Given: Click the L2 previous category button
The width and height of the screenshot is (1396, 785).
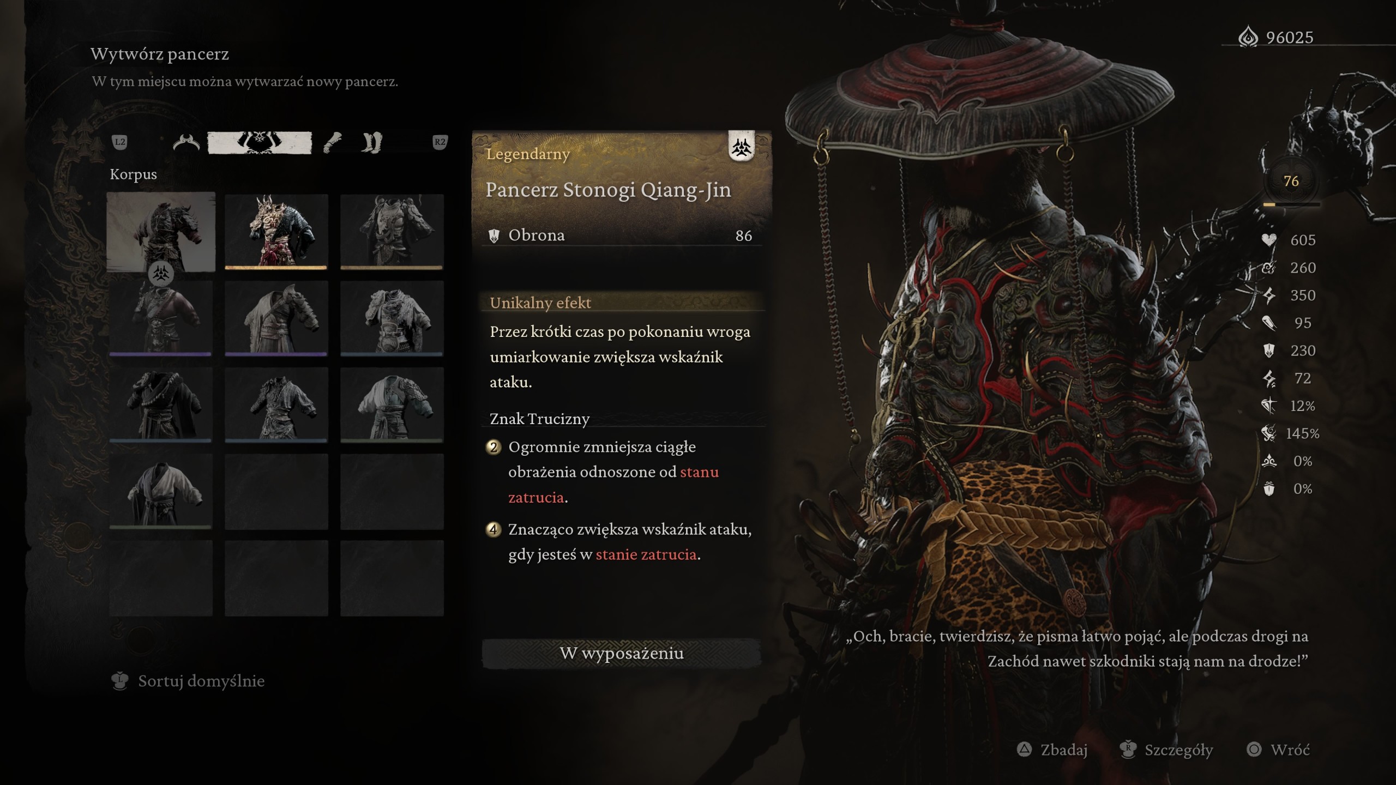Looking at the screenshot, I should point(120,142).
